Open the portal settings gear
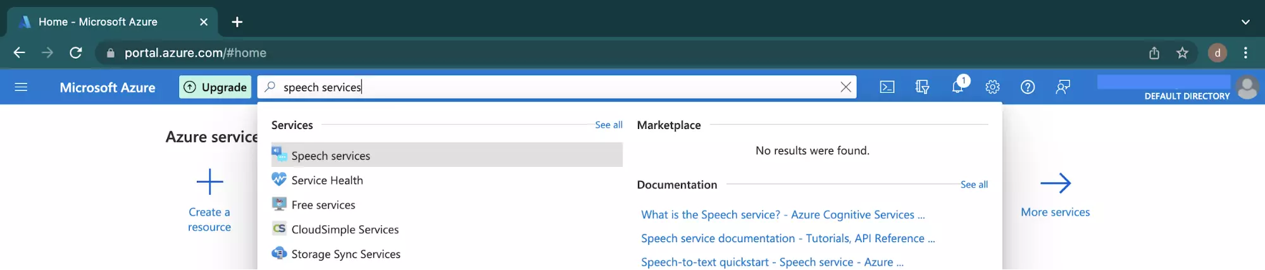This screenshot has height=270, width=1265. point(992,87)
